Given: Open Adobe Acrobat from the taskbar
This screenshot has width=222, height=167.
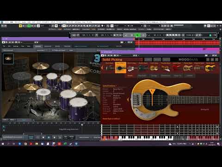Looking at the screenshot, I should (x=31, y=144).
